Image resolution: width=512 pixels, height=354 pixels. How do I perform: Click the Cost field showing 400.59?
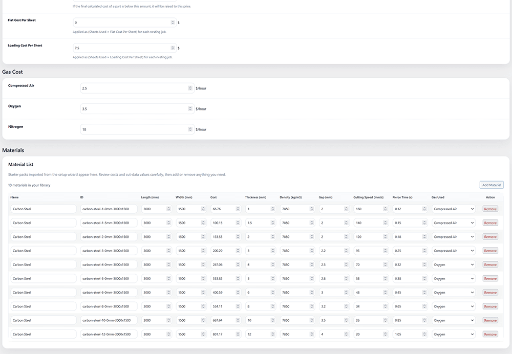coord(223,293)
